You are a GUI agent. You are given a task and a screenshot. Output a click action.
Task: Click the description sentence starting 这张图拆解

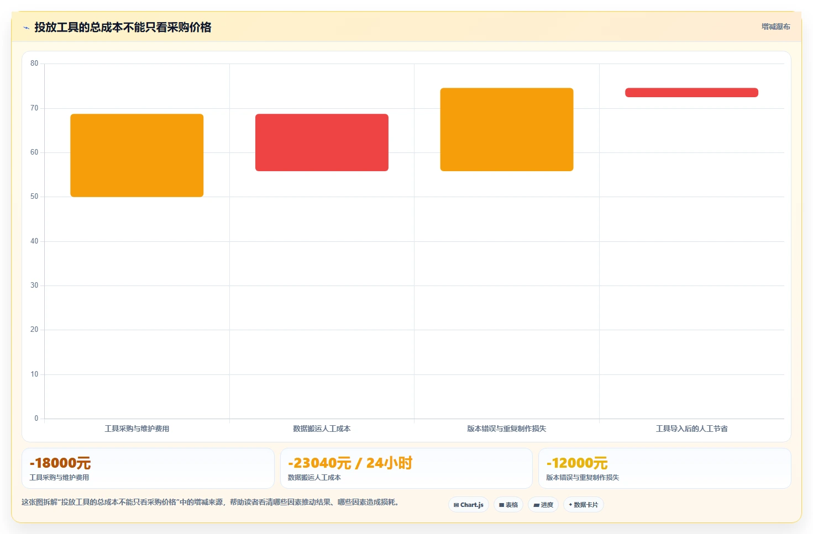coord(210,502)
